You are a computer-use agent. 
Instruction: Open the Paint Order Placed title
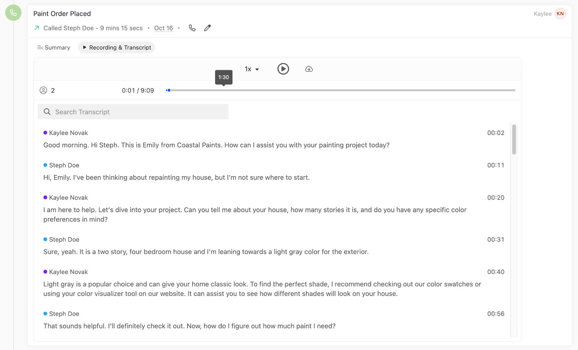[x=62, y=14]
